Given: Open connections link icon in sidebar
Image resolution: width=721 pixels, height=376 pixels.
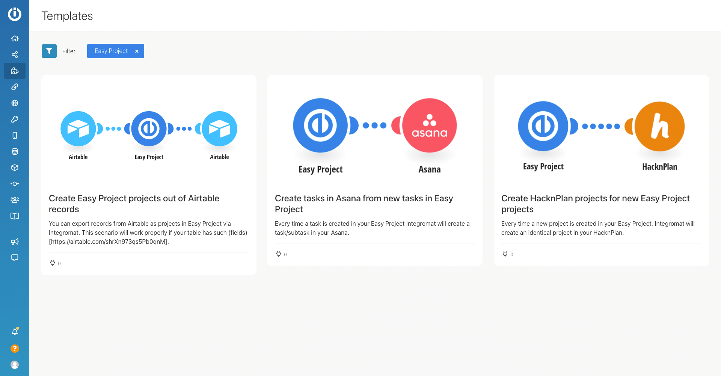Looking at the screenshot, I should pyautogui.click(x=15, y=87).
